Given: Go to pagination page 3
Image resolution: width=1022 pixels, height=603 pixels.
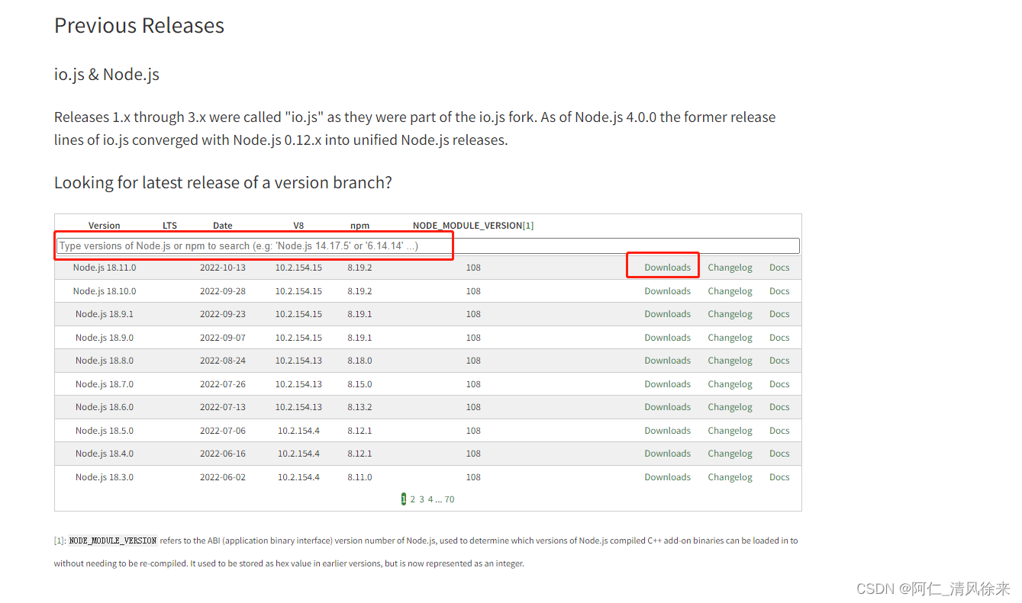Looking at the screenshot, I should tap(421, 499).
